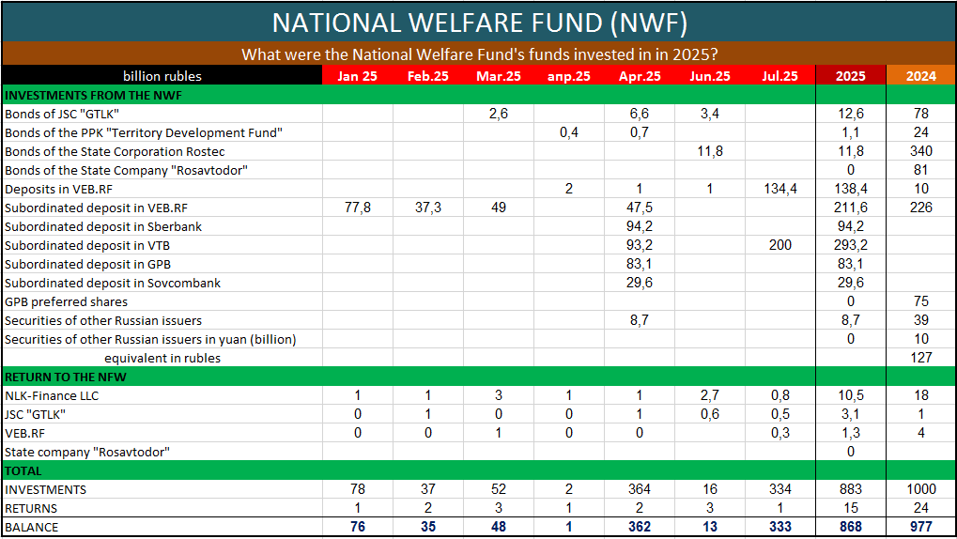Click the 'Bonds of JSC "GTLK"' row label
957x539 pixels.
pyautogui.click(x=62, y=114)
